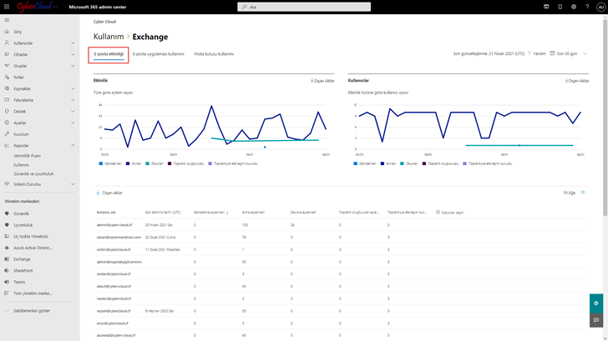608x341 pixels.
Task: Expand the Kaynaklar sidebar chevron
Action: 73,88
